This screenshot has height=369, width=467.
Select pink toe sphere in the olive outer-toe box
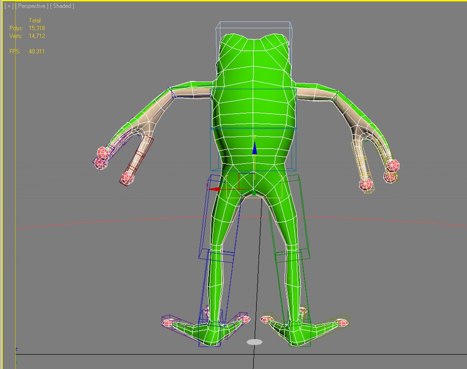coord(343,322)
